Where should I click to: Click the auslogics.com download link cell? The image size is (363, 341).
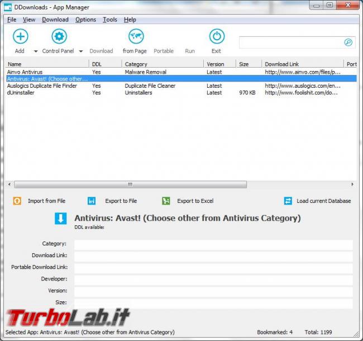click(x=303, y=86)
